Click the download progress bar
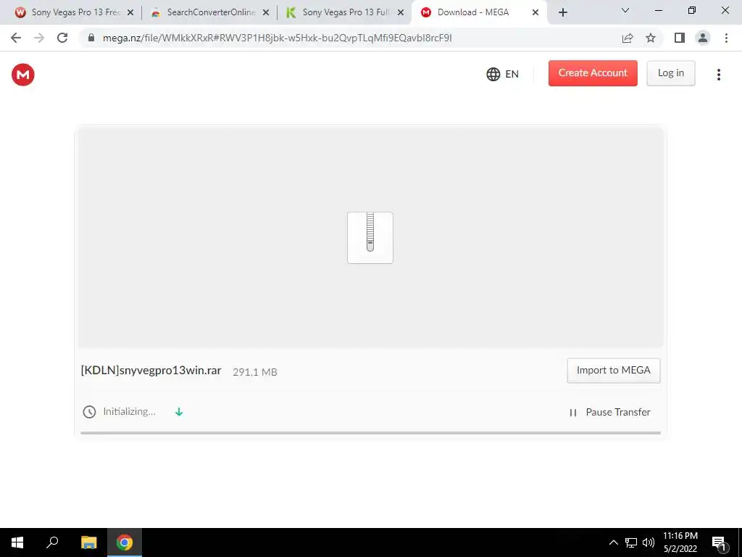The image size is (742, 557). pyautogui.click(x=370, y=433)
